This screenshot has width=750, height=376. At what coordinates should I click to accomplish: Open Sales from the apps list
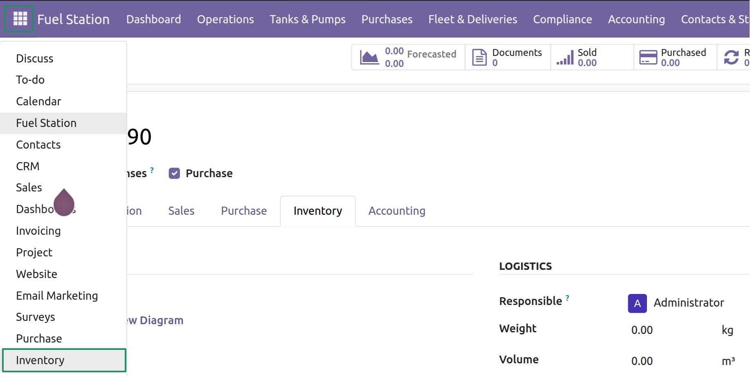(x=63, y=187)
